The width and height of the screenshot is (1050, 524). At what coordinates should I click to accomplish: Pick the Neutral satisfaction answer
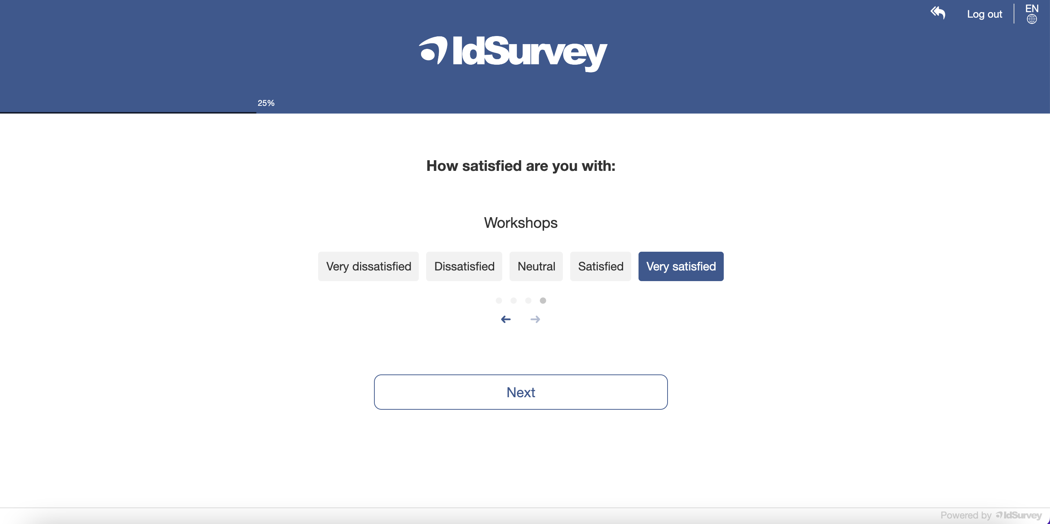click(x=536, y=266)
